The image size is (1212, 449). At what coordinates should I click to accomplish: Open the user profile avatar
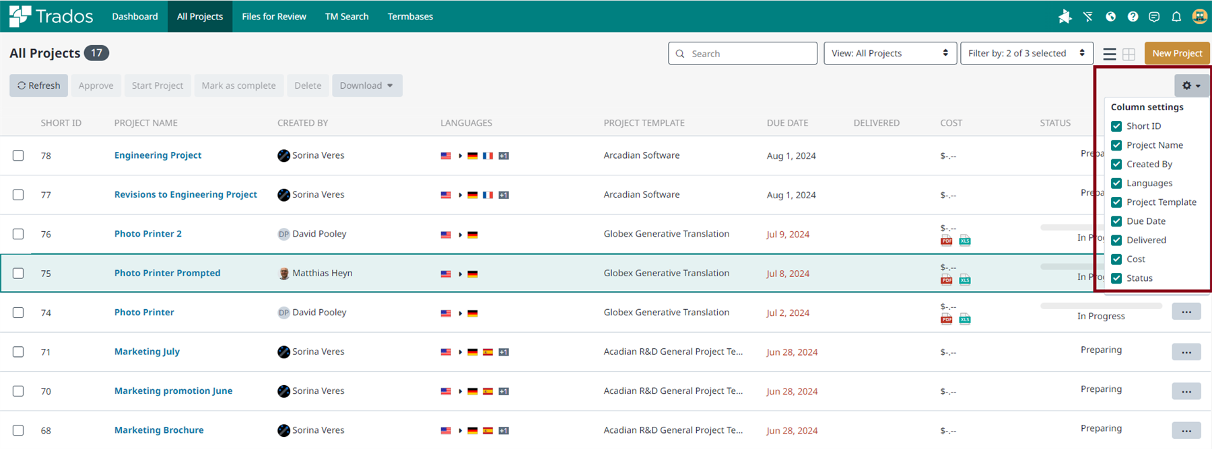1199,17
